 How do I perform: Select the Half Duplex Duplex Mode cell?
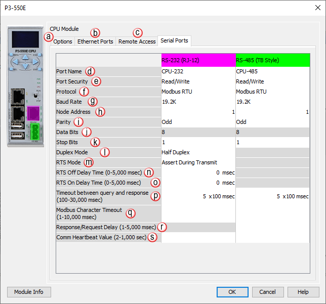tap(198, 152)
